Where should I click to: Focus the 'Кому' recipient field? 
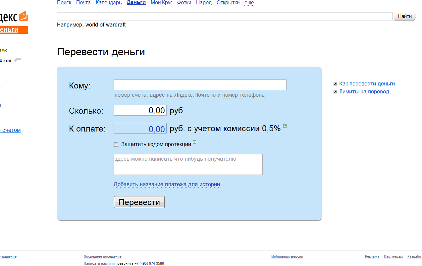pyautogui.click(x=200, y=85)
